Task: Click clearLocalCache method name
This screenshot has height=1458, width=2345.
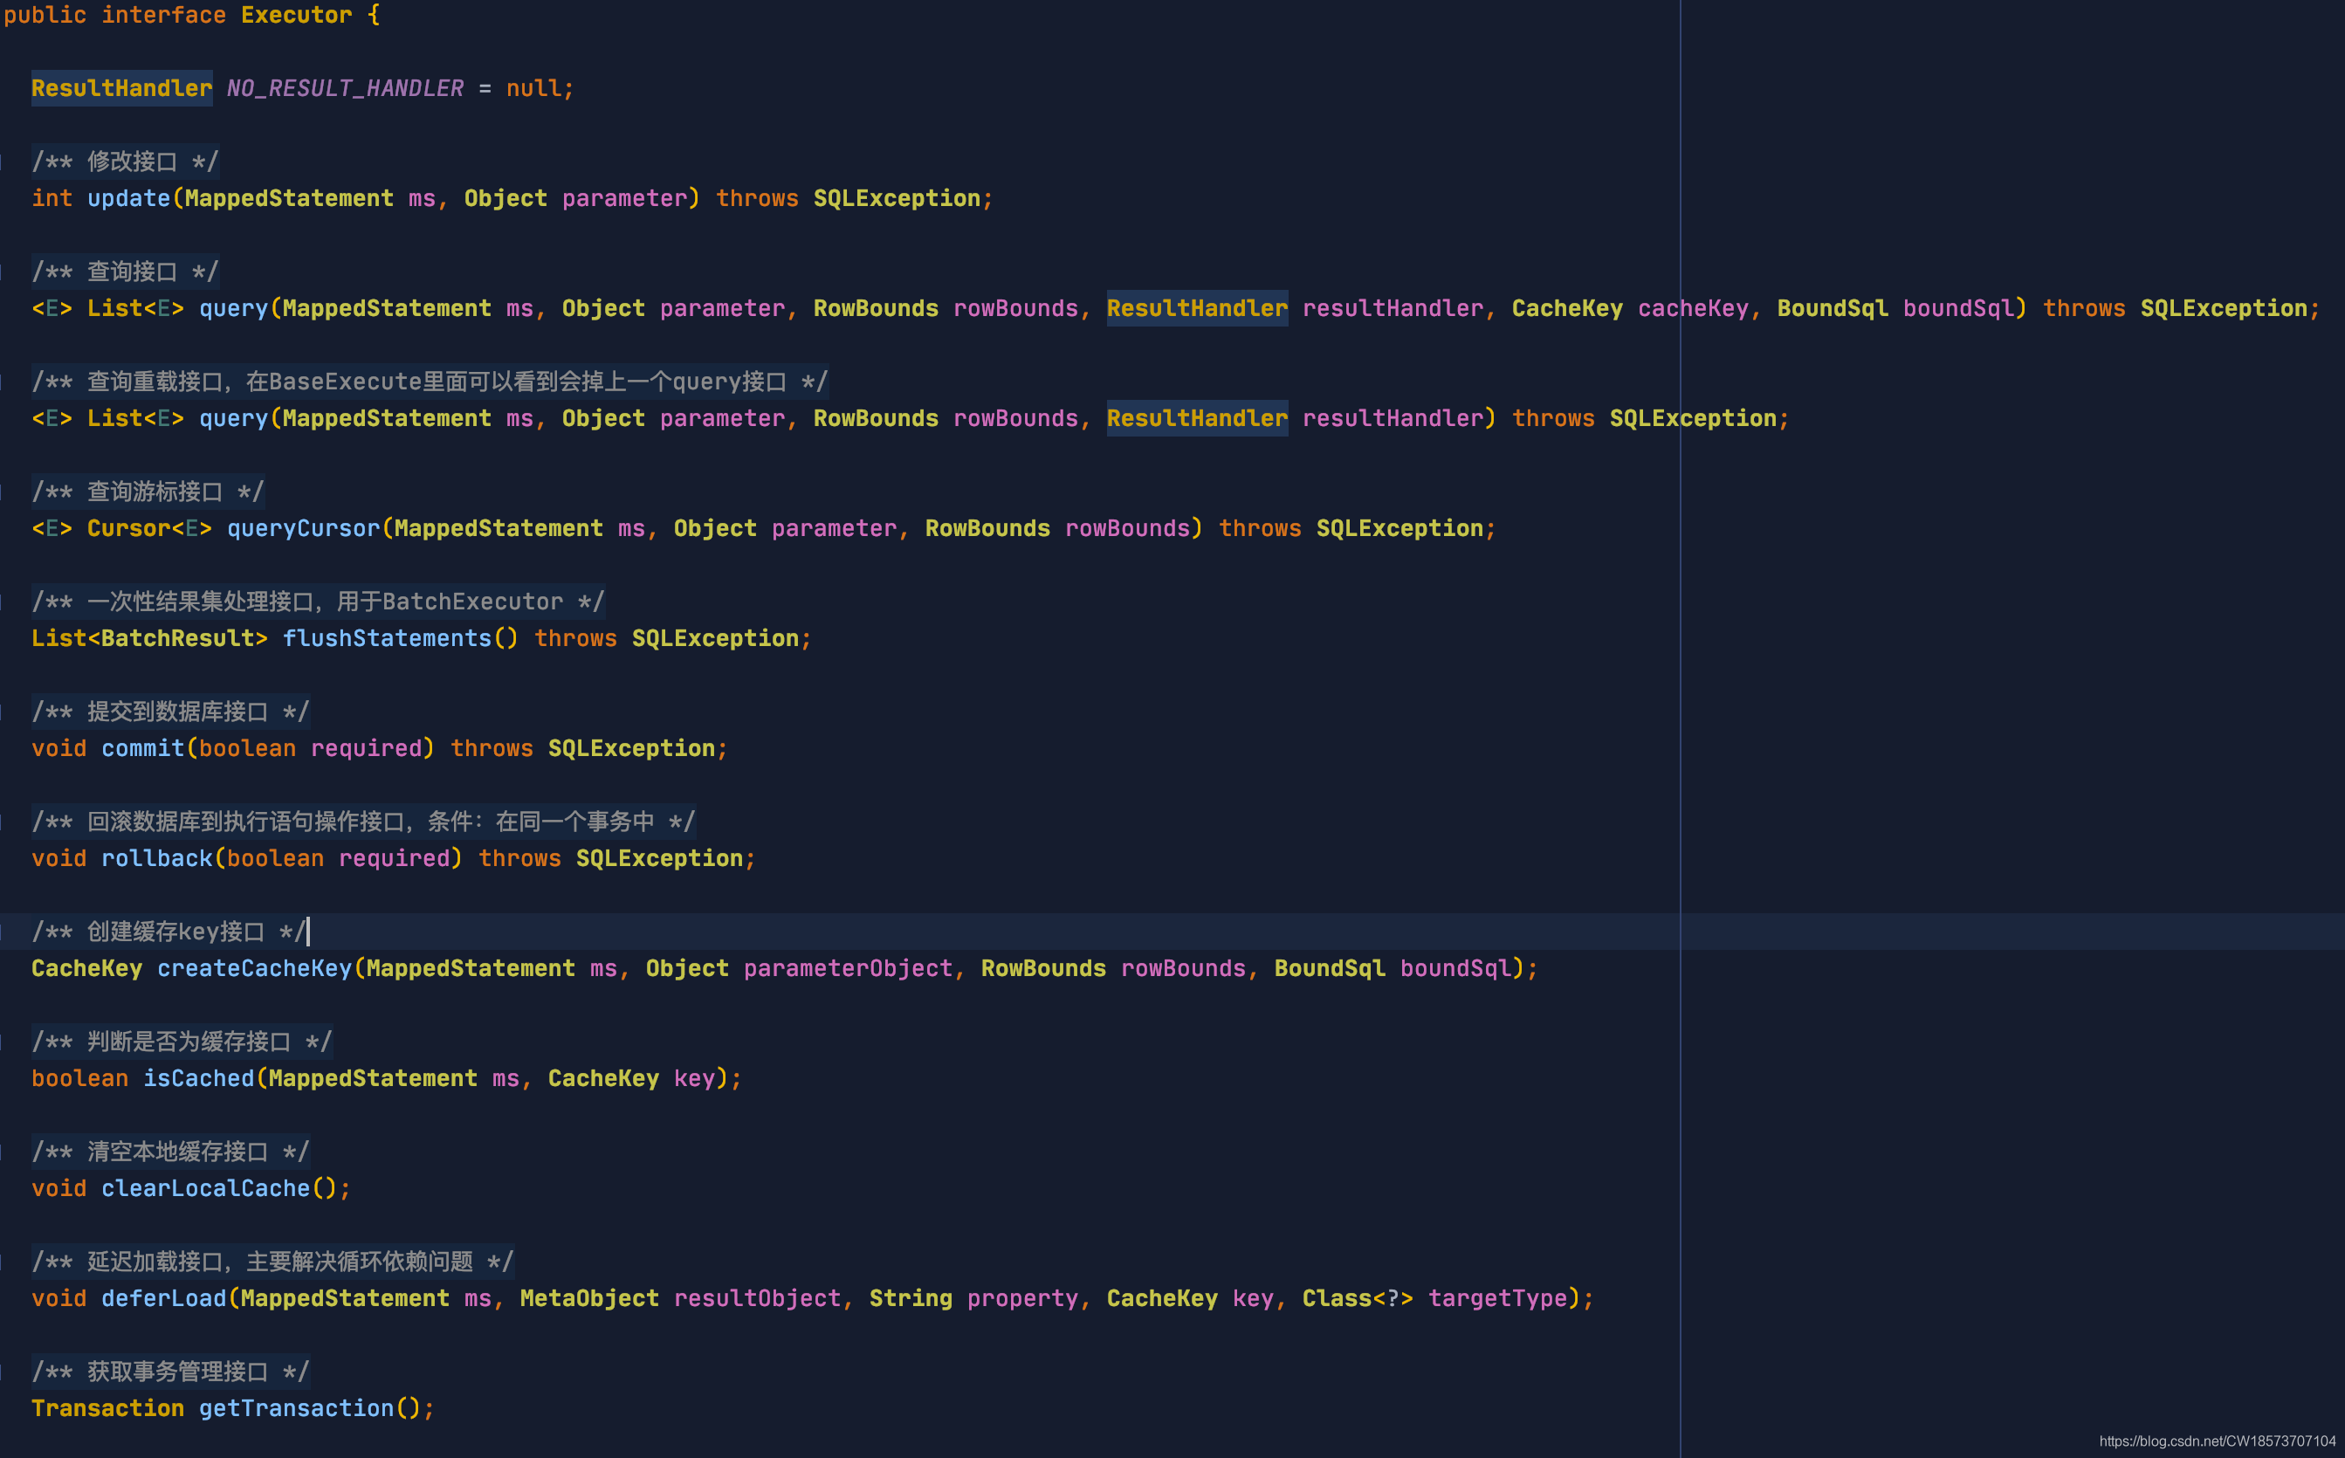Action: (x=205, y=1188)
